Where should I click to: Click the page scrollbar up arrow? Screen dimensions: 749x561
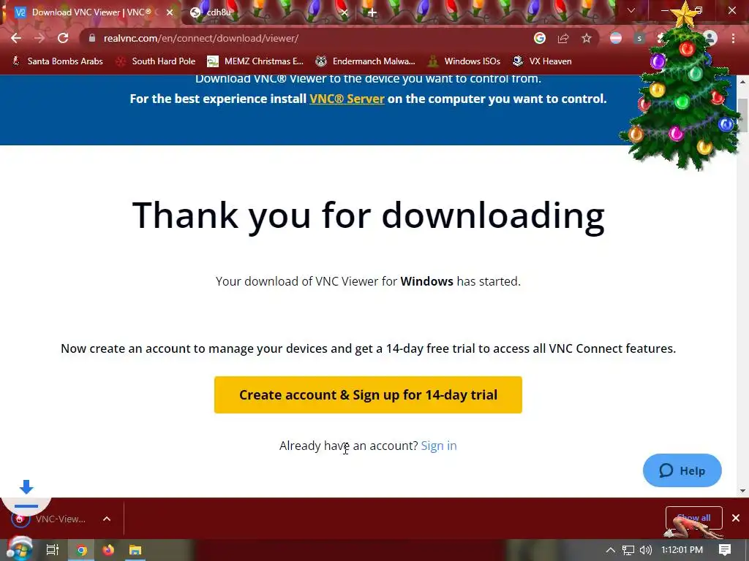[x=743, y=82]
